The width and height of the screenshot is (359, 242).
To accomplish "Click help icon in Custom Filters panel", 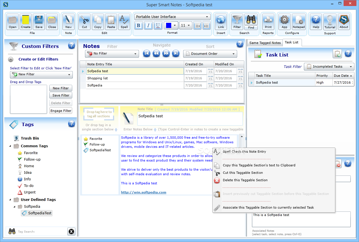I will point(72,45).
